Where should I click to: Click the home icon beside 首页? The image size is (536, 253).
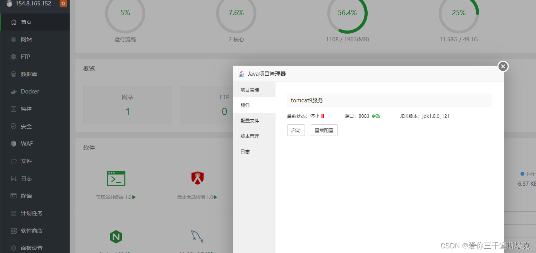tap(14, 22)
